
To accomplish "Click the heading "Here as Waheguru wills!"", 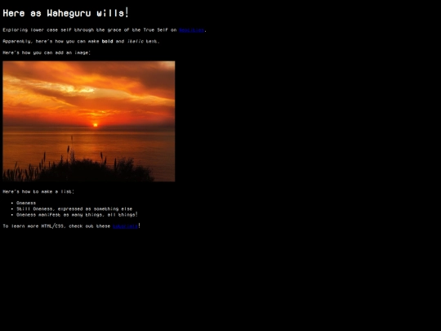I will coord(65,13).
